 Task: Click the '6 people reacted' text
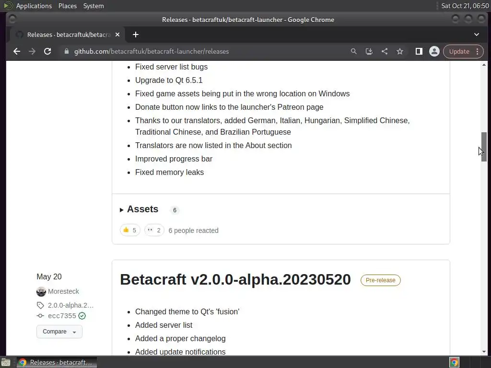coord(194,230)
